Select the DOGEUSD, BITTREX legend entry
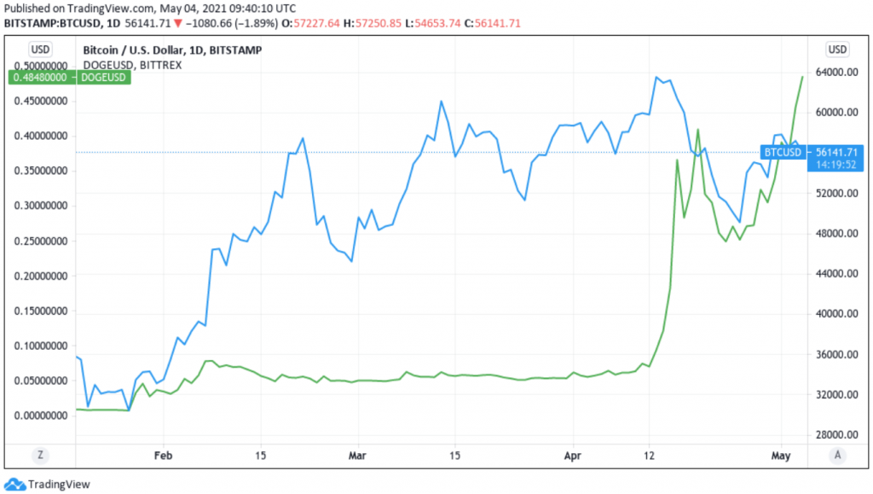 (x=131, y=64)
